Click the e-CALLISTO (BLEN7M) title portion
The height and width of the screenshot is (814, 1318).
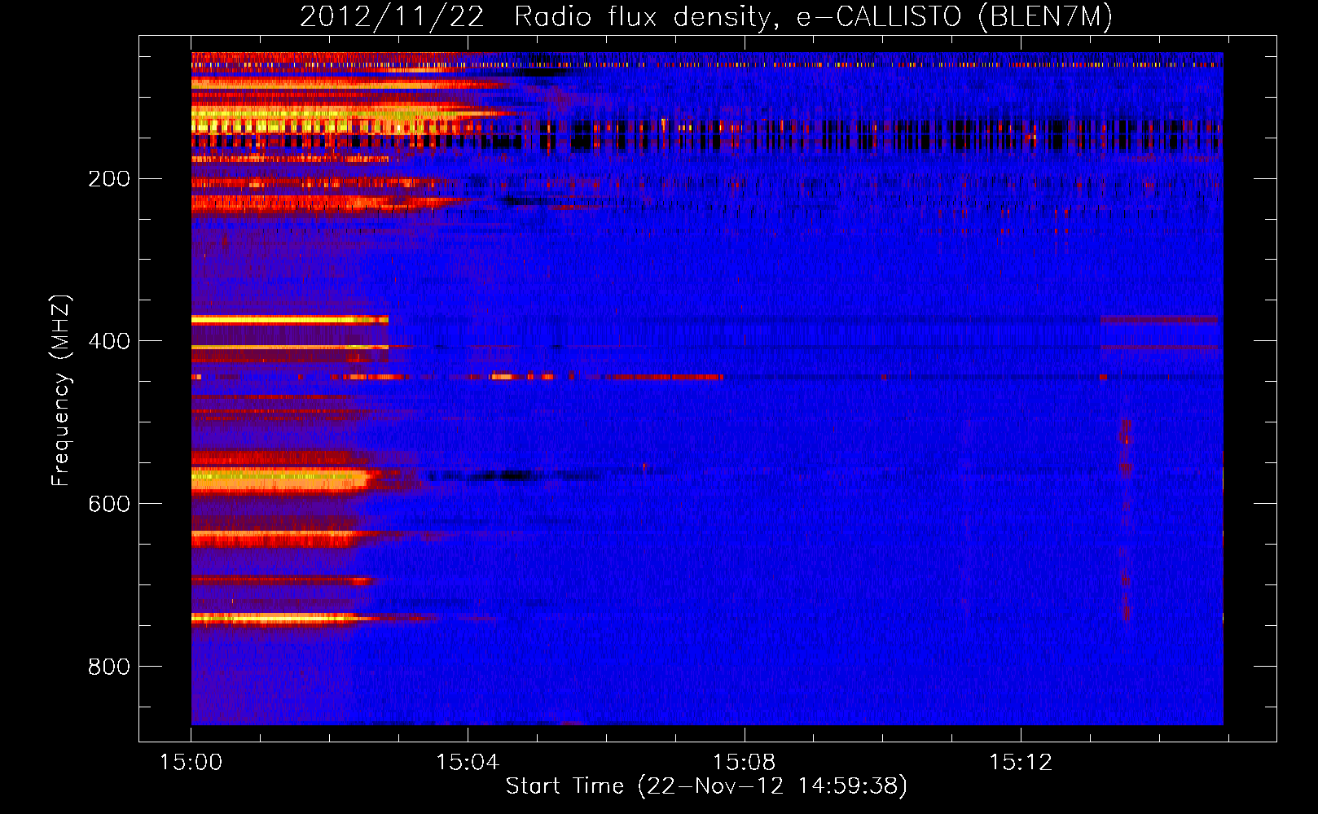(x=954, y=17)
